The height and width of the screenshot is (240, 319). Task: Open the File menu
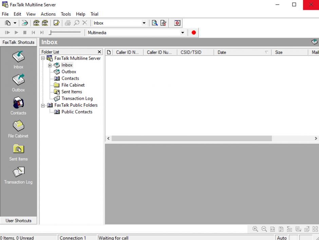pos(5,14)
